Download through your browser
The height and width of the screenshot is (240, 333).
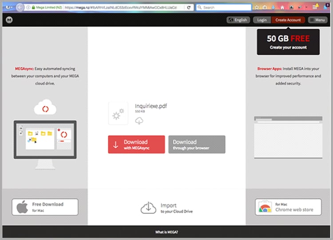197,144
